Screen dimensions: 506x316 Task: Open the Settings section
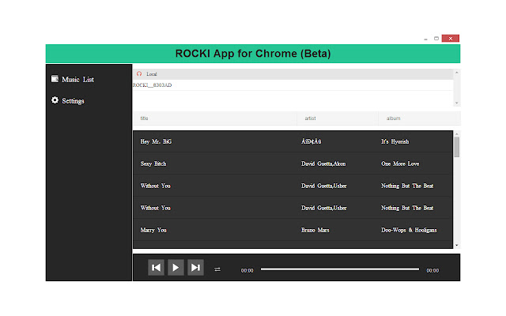tap(73, 101)
